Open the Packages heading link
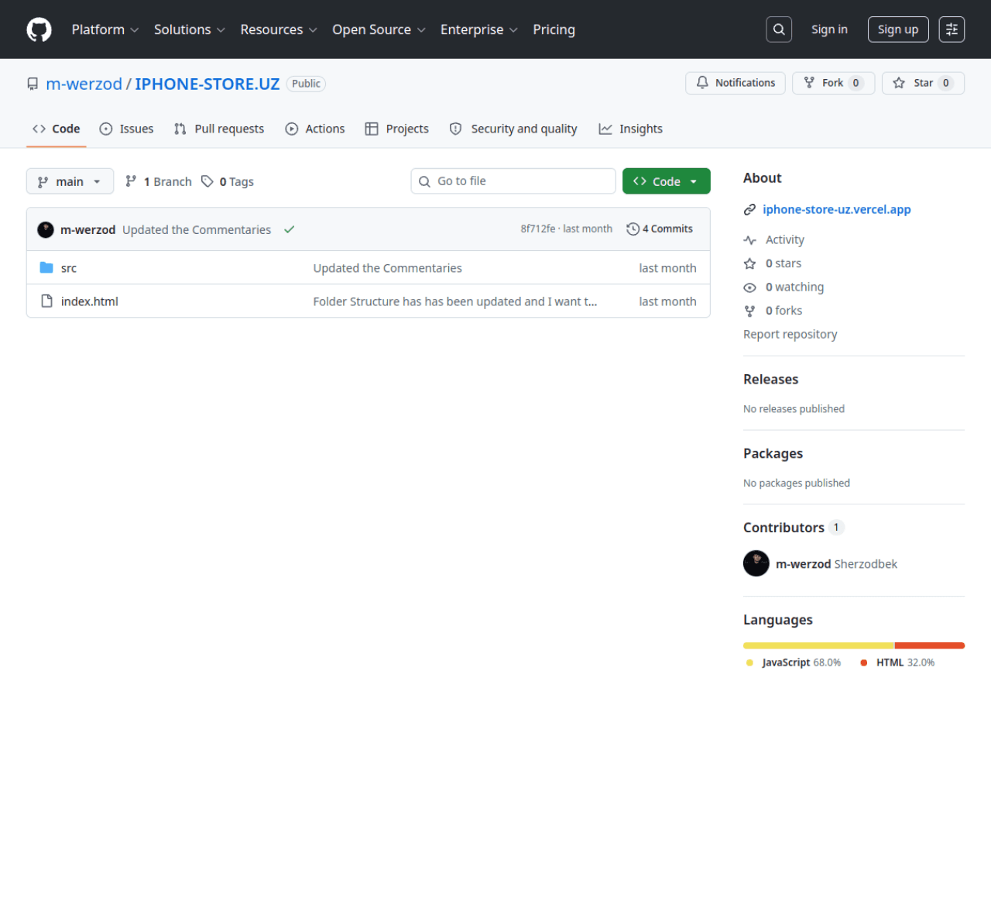 click(x=773, y=453)
